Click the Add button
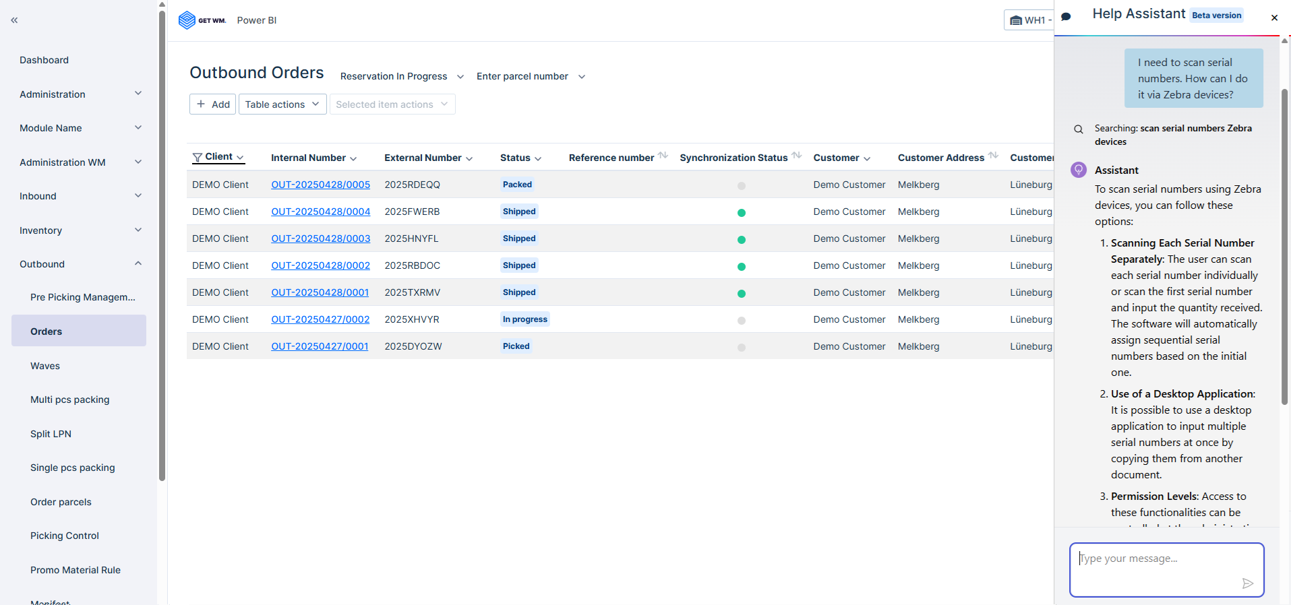Image resolution: width=1291 pixels, height=605 pixels. tap(212, 104)
